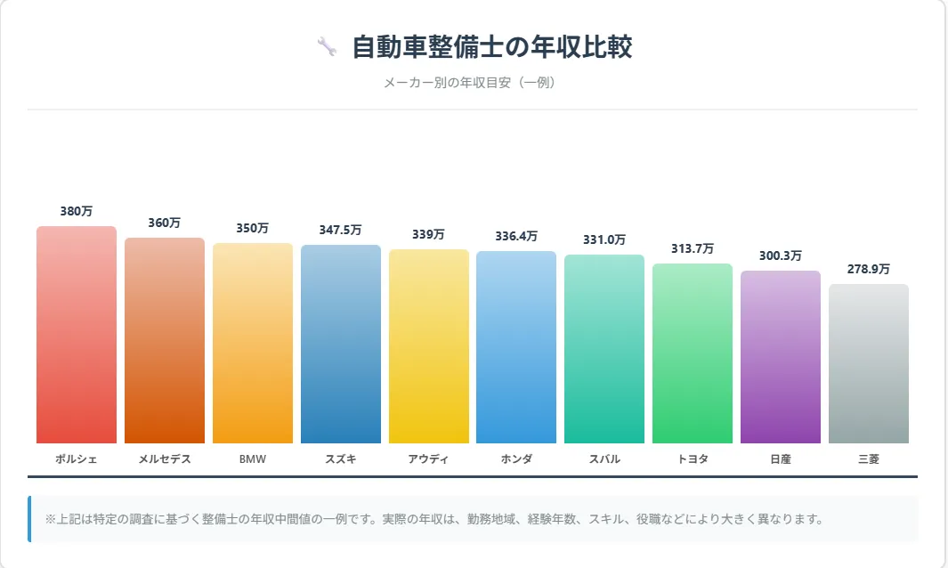Click the スバル axis label
Viewport: 948px width, 568px height.
tap(604, 459)
